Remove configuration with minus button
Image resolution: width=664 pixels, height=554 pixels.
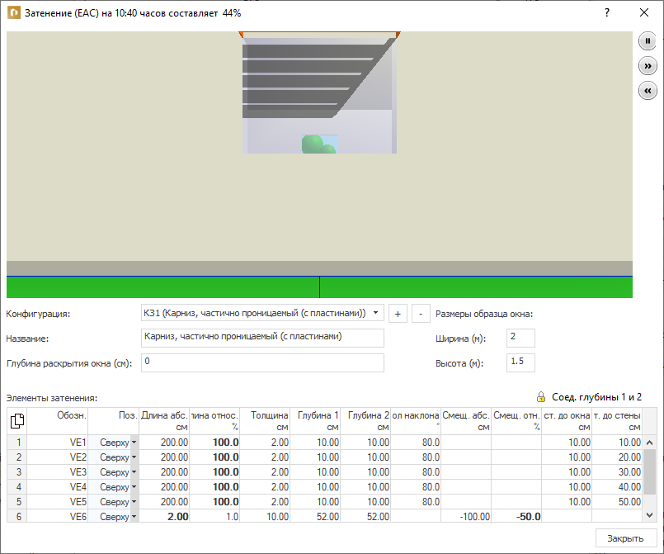421,314
